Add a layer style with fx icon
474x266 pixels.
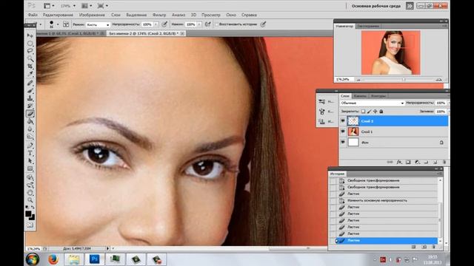click(399, 163)
